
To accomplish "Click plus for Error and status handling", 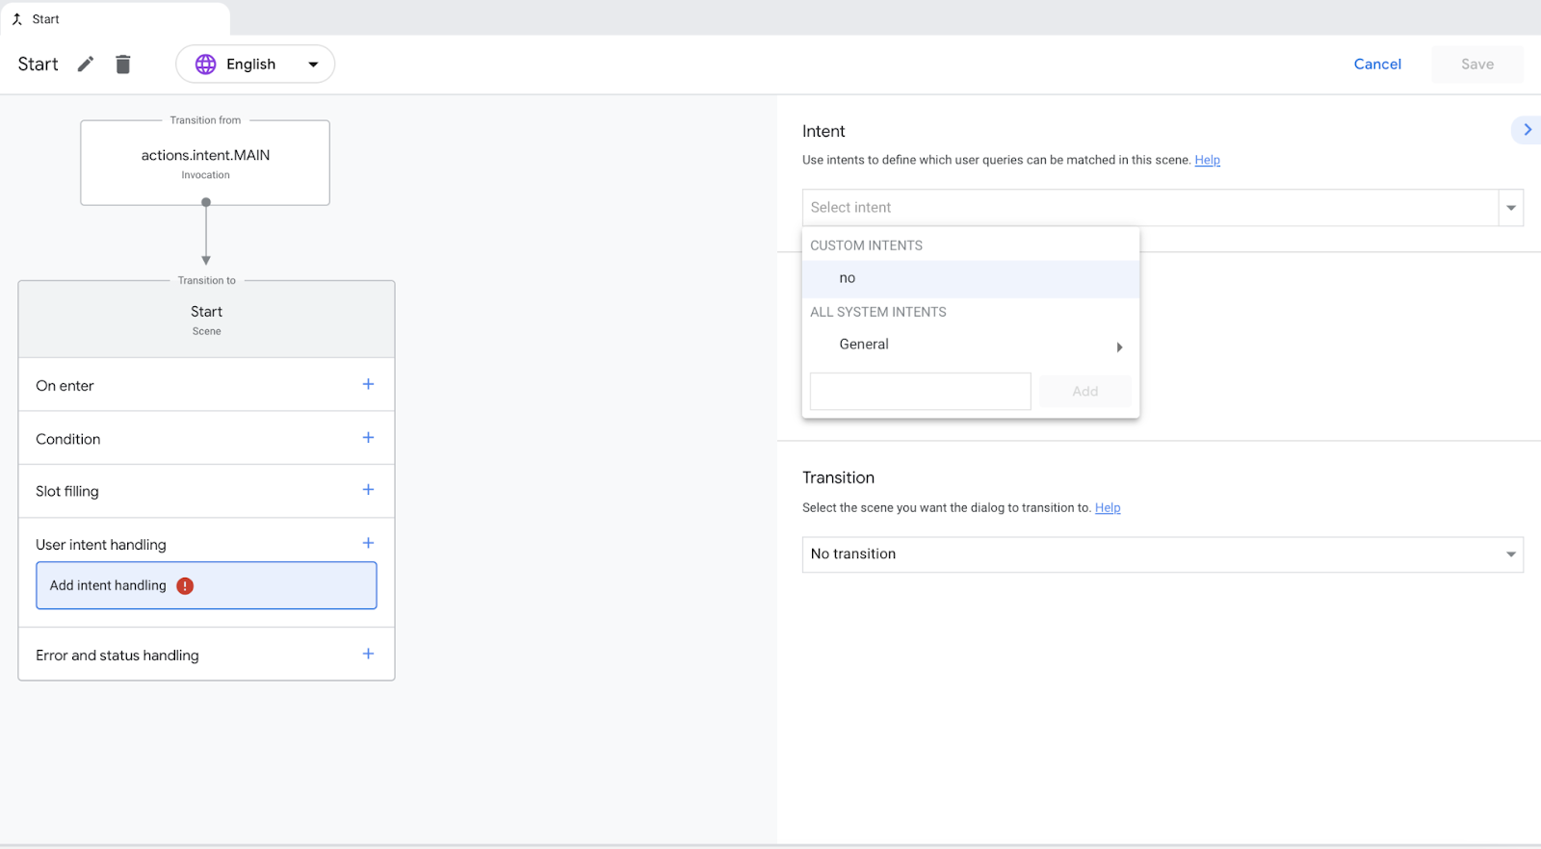I will pos(368,654).
